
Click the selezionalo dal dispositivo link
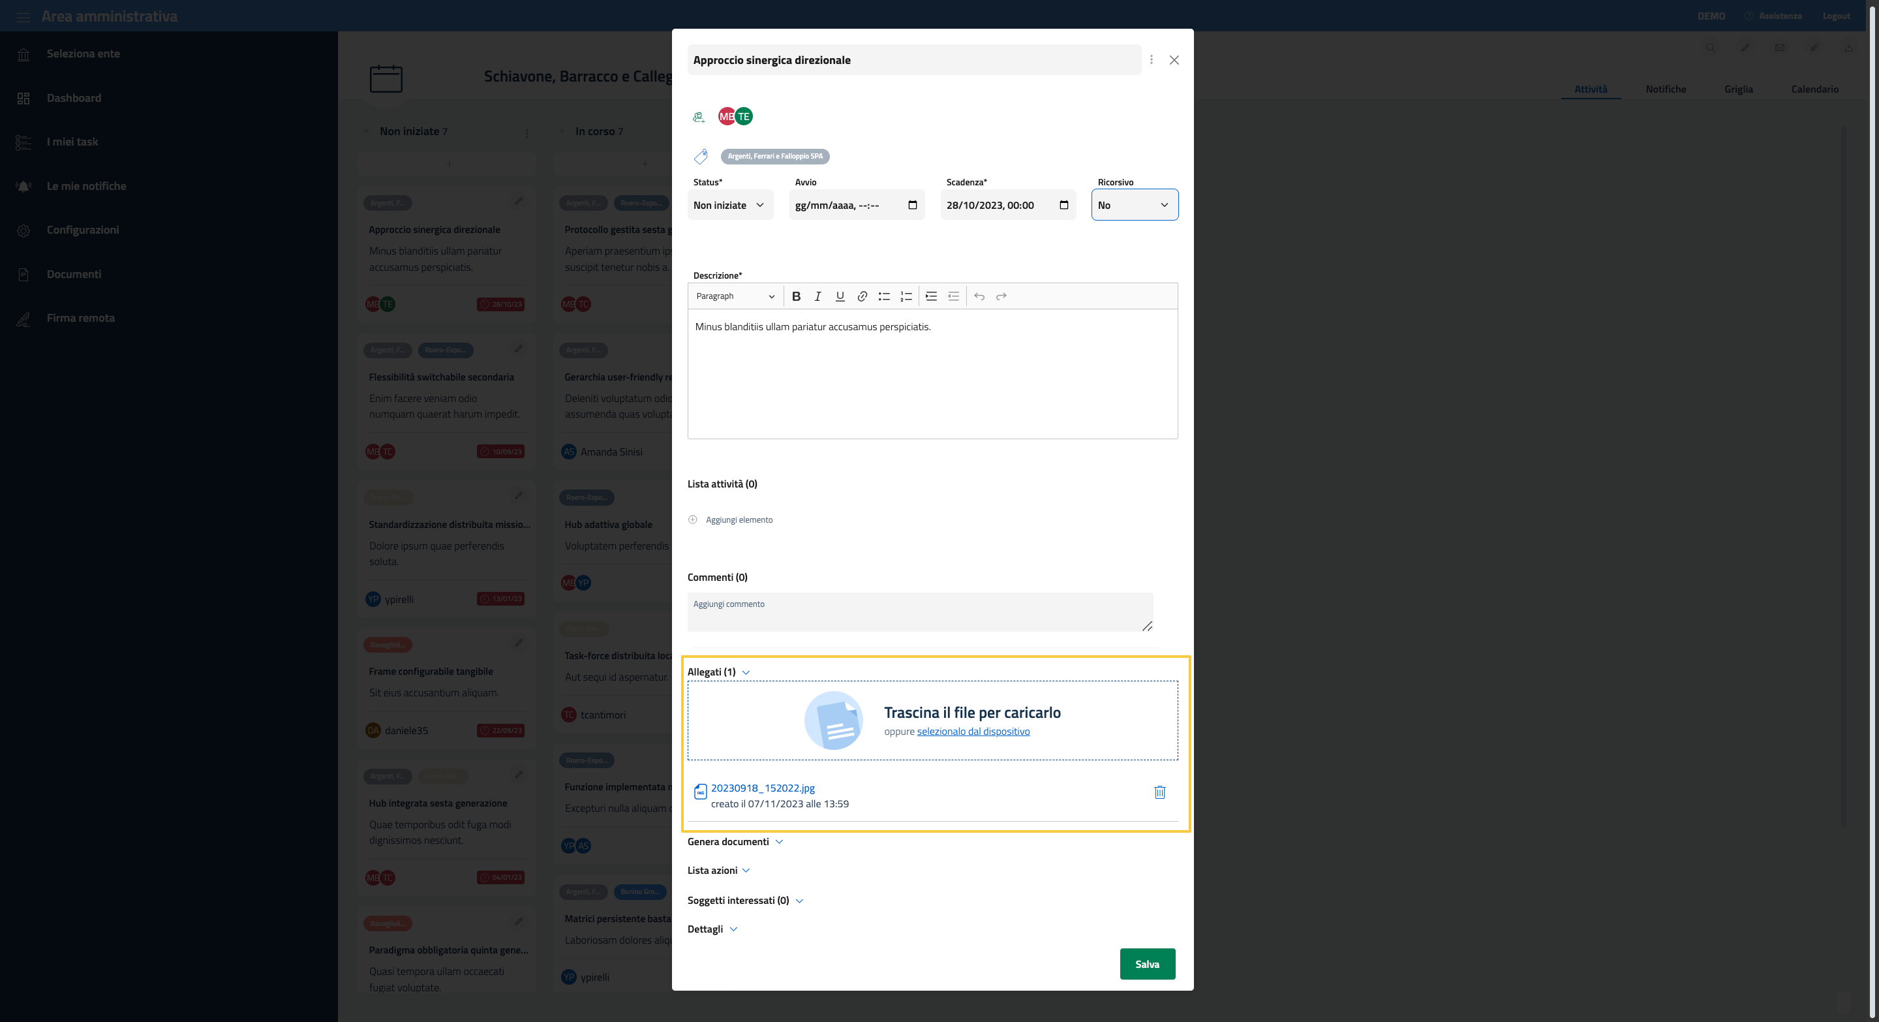pos(972,732)
